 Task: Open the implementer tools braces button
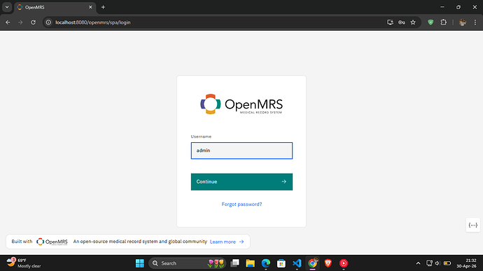tap(472, 225)
